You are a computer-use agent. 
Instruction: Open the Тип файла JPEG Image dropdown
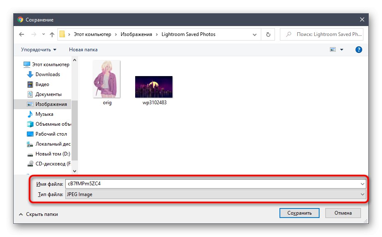[216, 194]
